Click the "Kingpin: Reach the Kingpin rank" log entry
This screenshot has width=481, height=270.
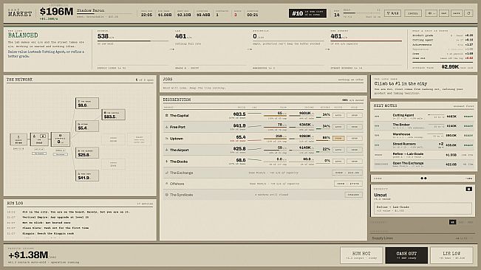[x=48, y=234]
